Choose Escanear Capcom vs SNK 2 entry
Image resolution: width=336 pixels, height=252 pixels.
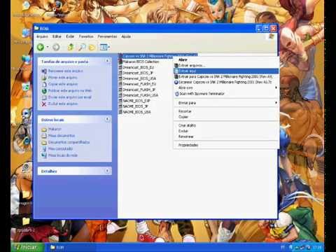(x=226, y=82)
